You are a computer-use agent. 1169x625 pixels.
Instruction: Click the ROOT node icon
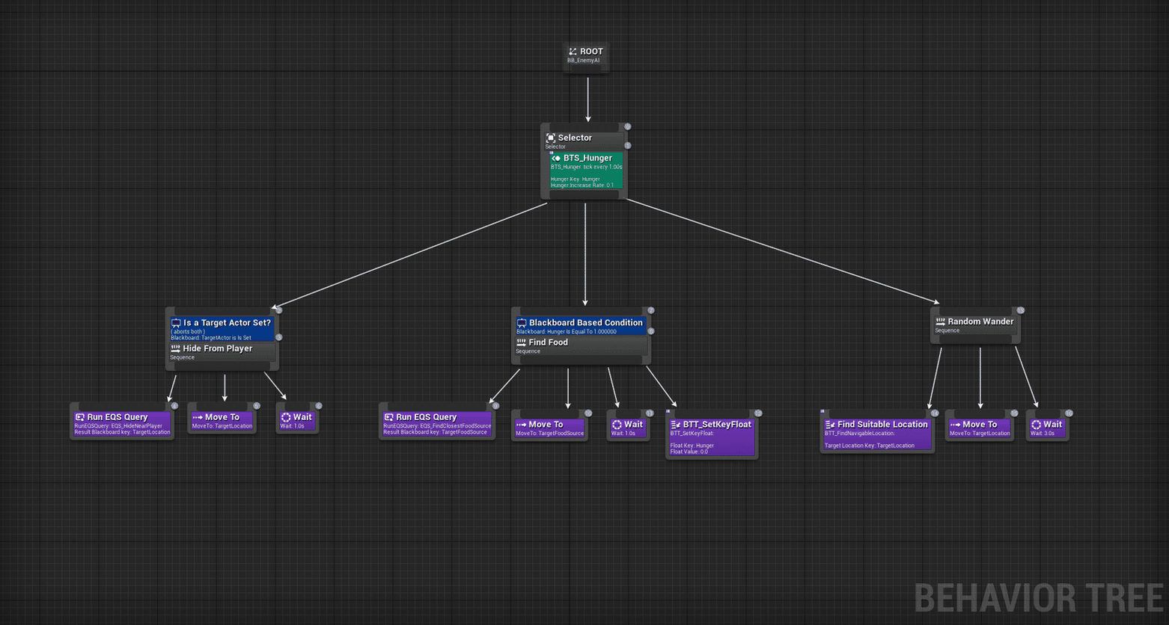click(573, 52)
